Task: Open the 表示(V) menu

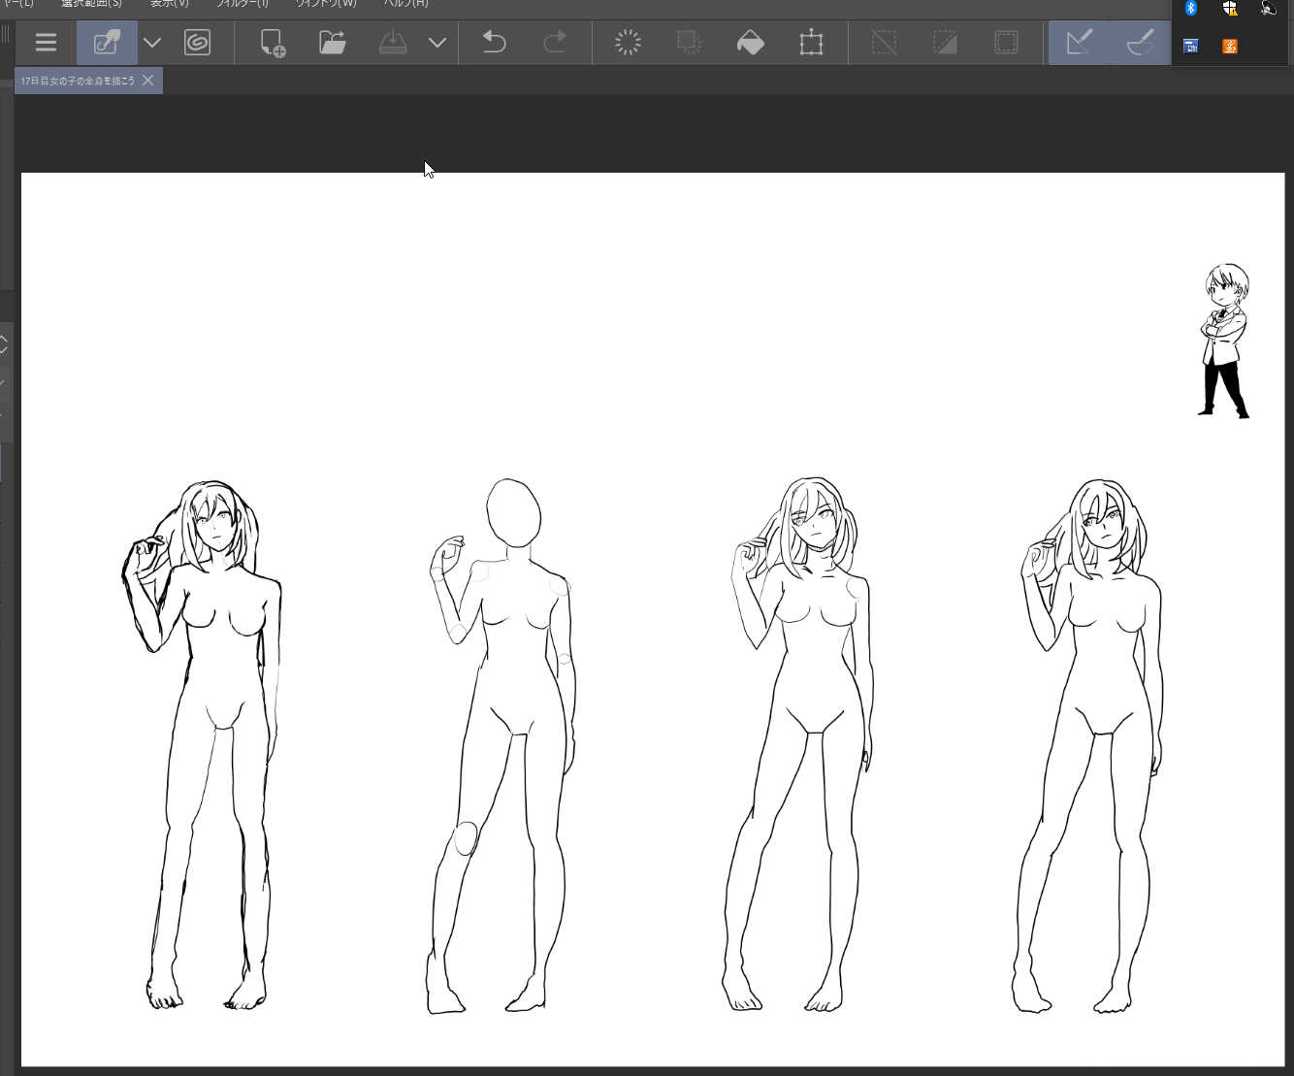Action: click(170, 4)
